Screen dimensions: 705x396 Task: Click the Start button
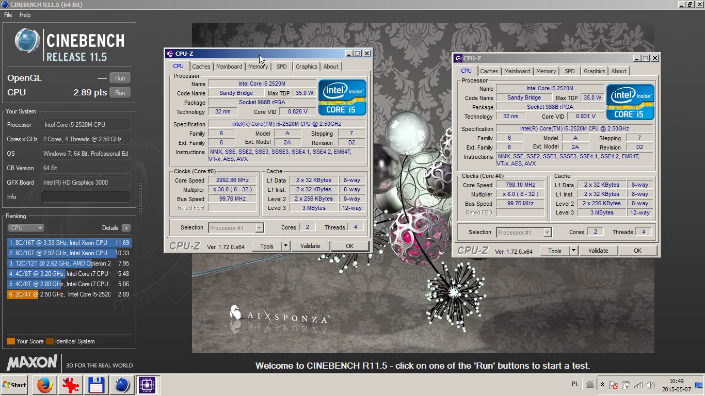[14, 385]
